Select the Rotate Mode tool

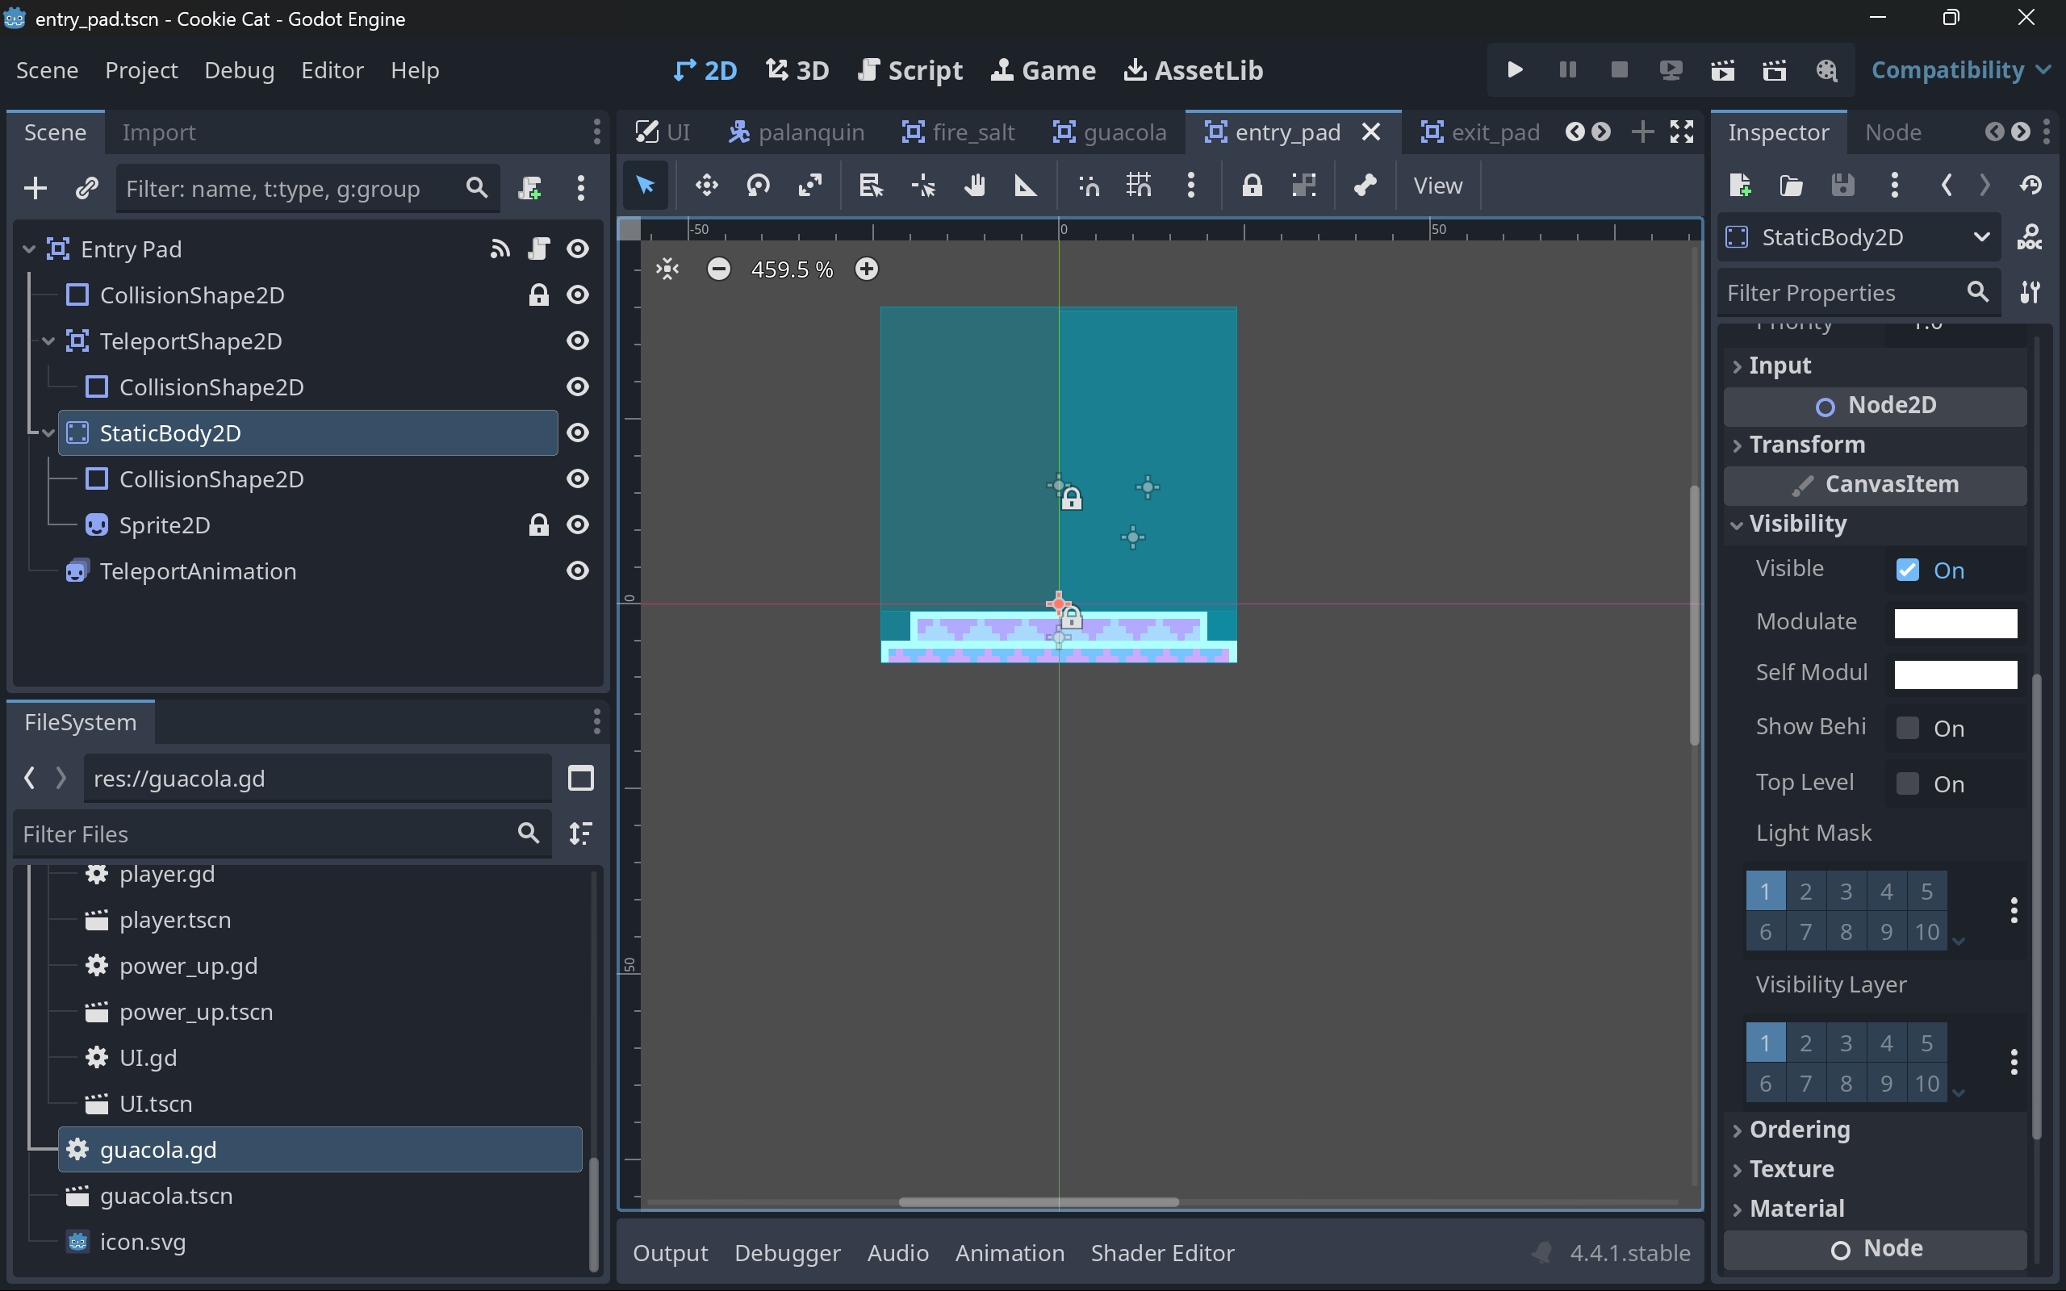click(758, 186)
